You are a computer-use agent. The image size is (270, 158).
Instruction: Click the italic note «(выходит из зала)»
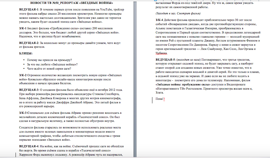coord(189,60)
